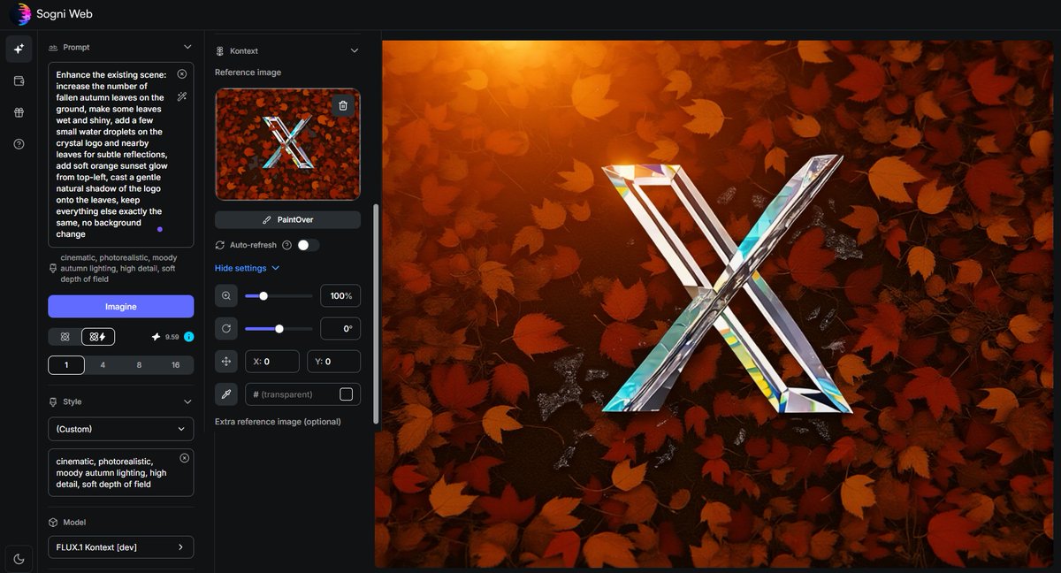This screenshot has height=573, width=1061.
Task: Click the 'Extra reference image (optional)' label
Action: [x=278, y=422]
